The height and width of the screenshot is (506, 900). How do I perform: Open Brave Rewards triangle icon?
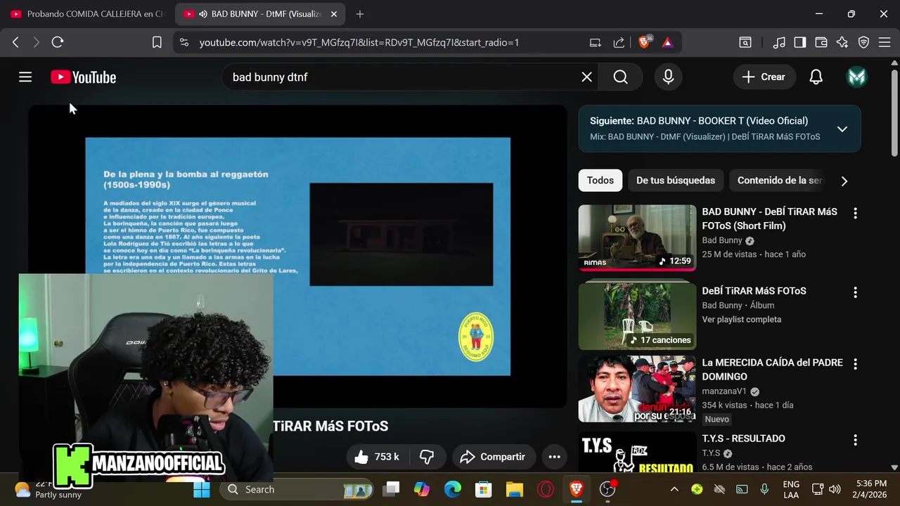coord(667,42)
